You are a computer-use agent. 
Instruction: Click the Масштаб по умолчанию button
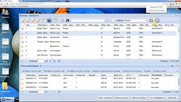[x=156, y=10]
